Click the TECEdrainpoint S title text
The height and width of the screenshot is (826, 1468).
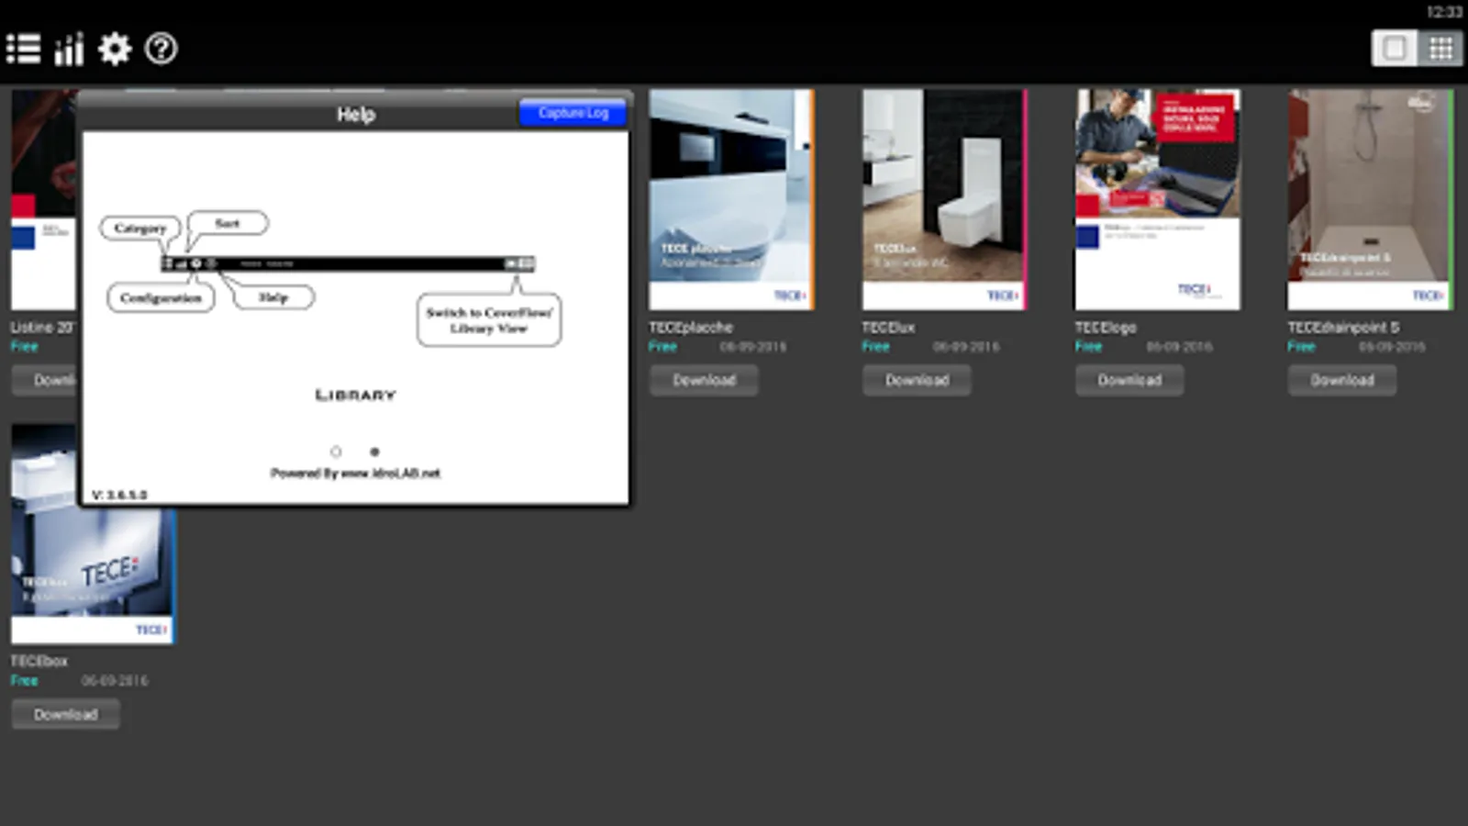(x=1343, y=328)
